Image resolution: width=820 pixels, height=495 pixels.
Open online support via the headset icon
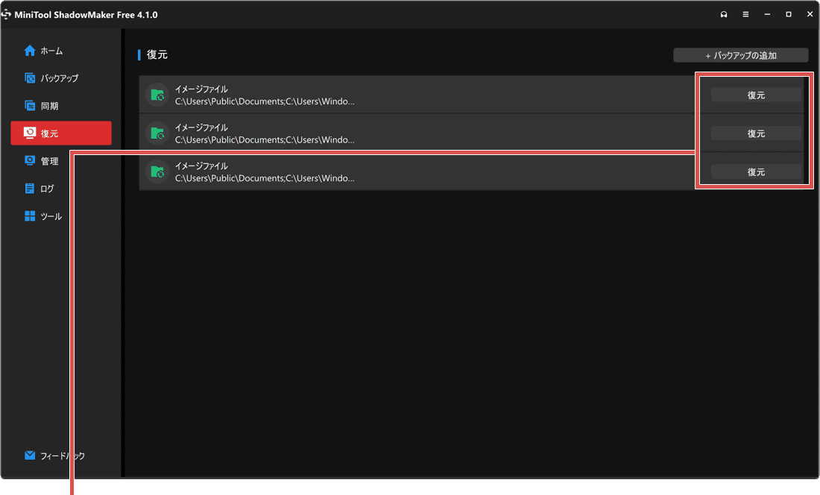pos(723,14)
